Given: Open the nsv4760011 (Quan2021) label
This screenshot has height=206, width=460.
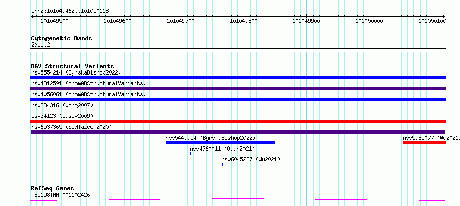Looking at the screenshot, I should click(x=222, y=149).
